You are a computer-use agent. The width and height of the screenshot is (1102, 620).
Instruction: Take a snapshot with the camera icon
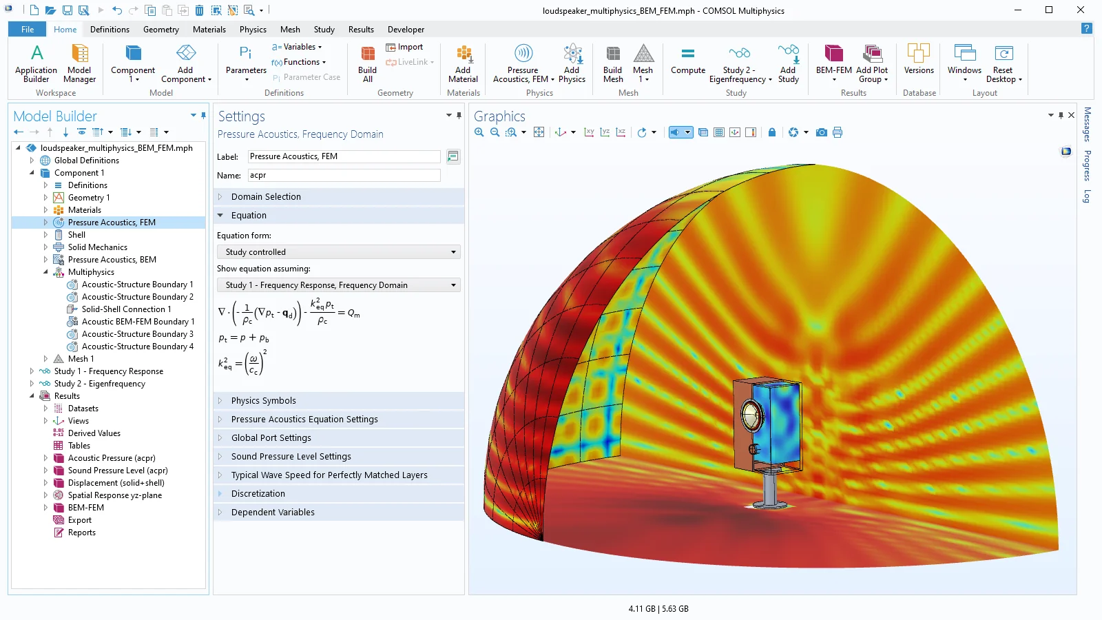pyautogui.click(x=821, y=132)
